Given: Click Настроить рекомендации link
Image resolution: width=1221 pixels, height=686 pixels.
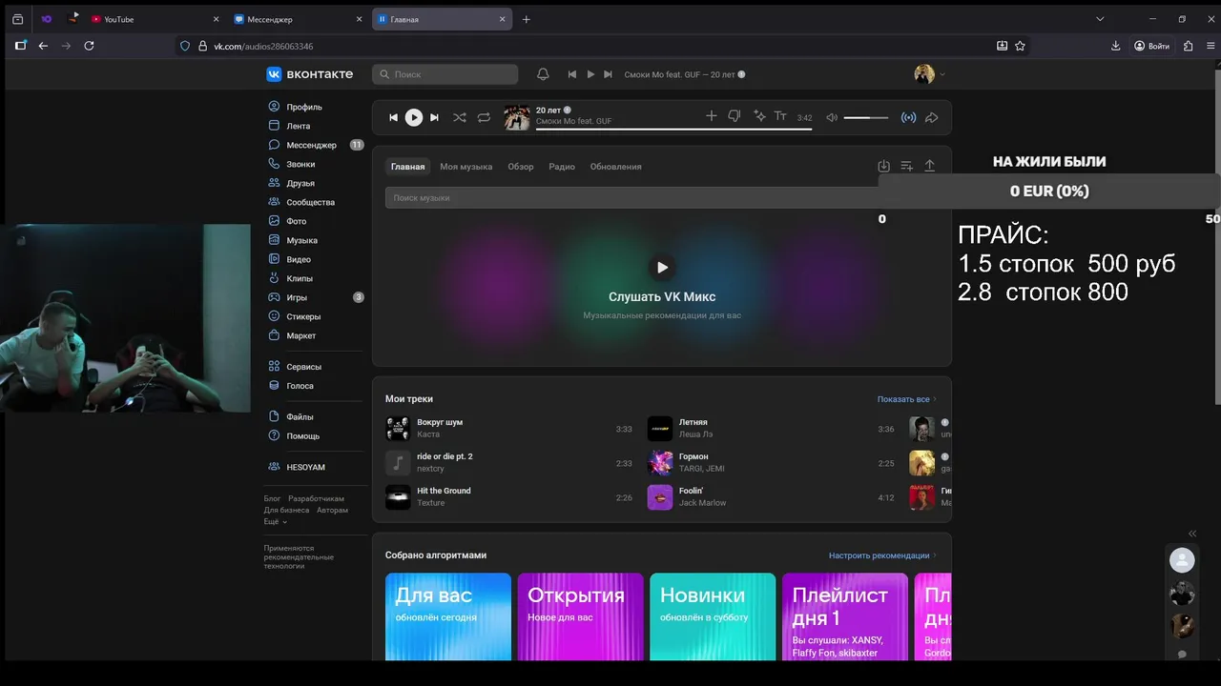Looking at the screenshot, I should click(x=882, y=555).
